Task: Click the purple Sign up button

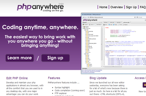Action: click(55, 58)
